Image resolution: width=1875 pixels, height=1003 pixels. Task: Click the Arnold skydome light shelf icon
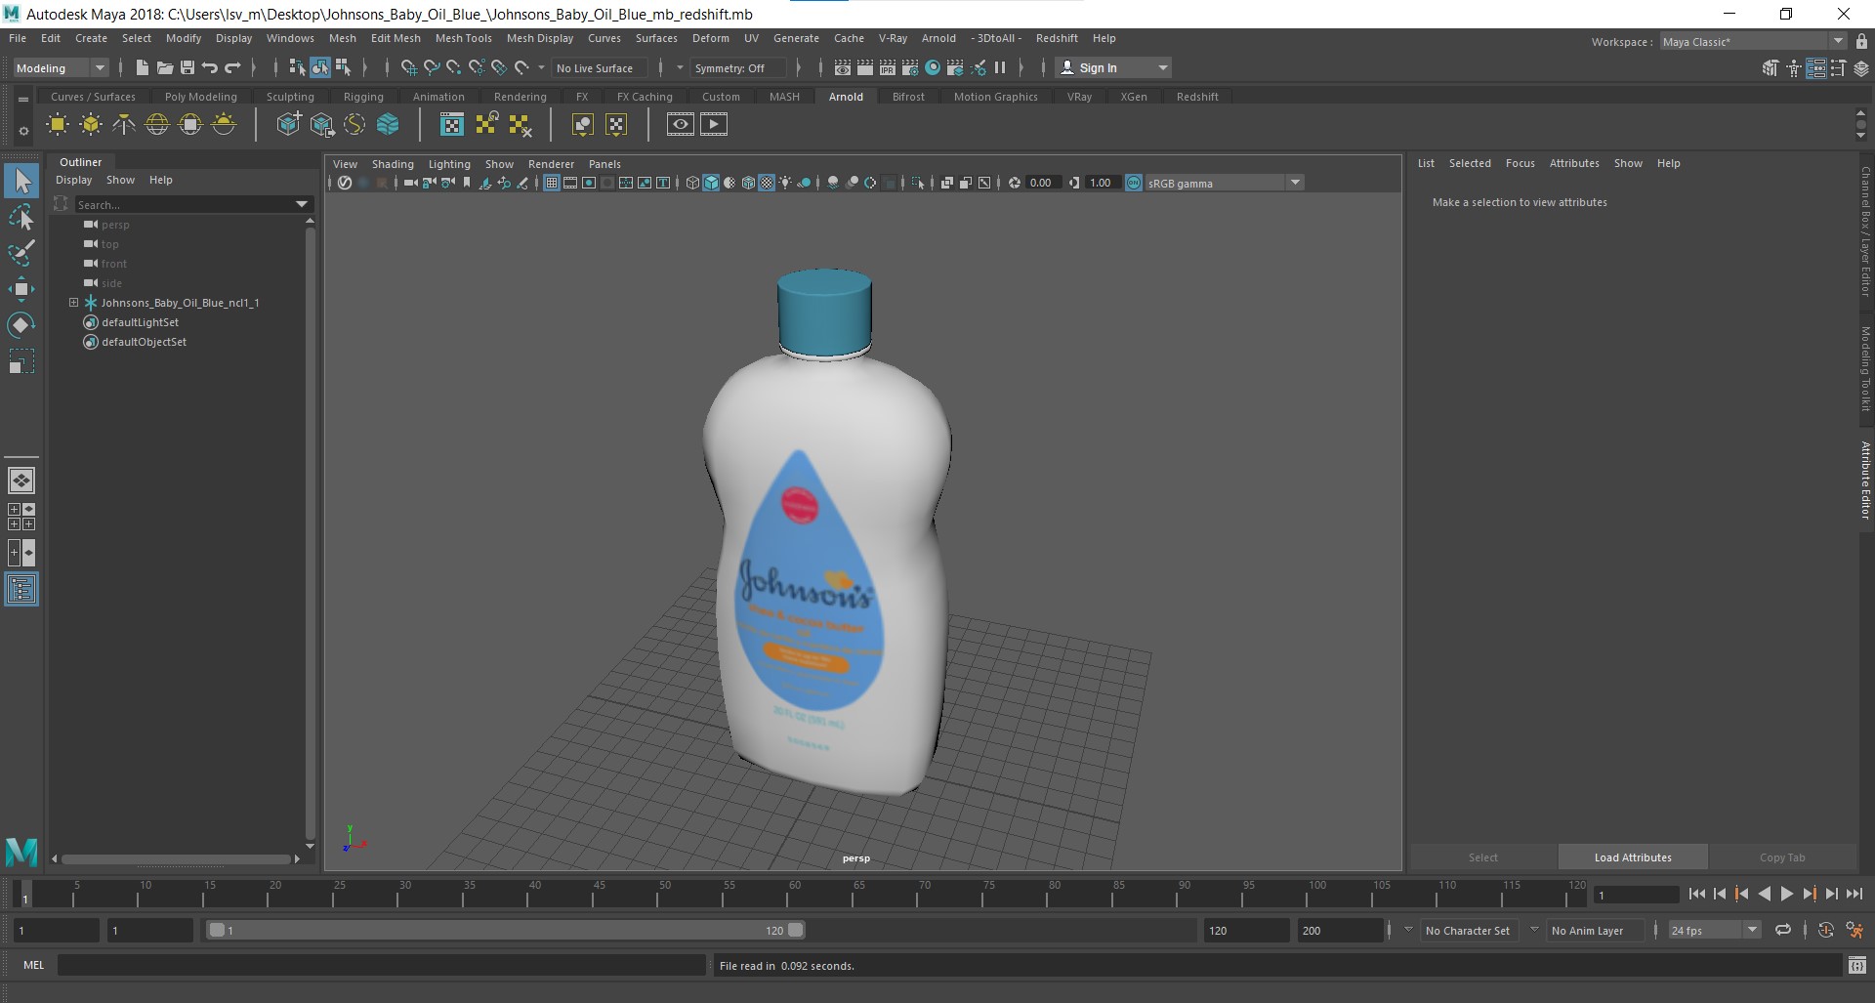[x=157, y=124]
